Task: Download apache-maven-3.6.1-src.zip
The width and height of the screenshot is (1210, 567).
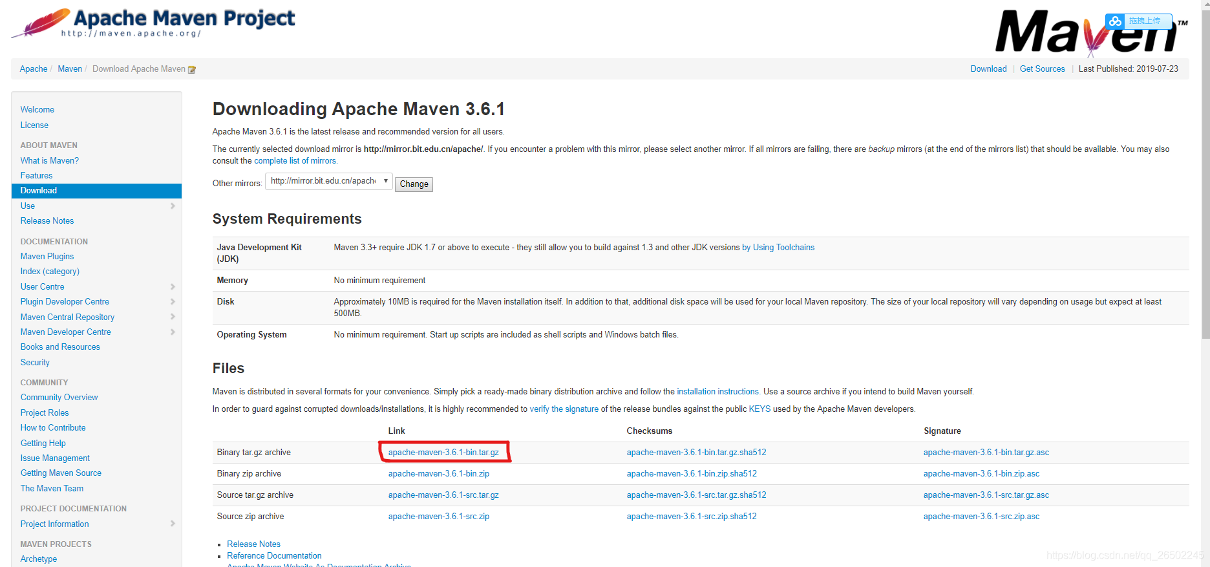Action: point(439,517)
